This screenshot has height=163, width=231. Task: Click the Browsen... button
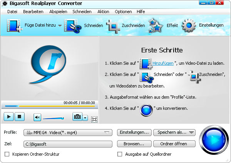(x=134, y=144)
